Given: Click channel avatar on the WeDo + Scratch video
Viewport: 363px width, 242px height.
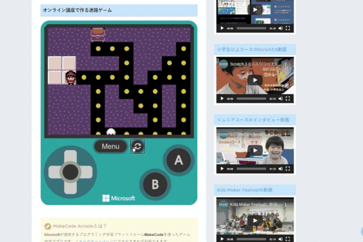Looking at the screenshot, I should [223, 134].
